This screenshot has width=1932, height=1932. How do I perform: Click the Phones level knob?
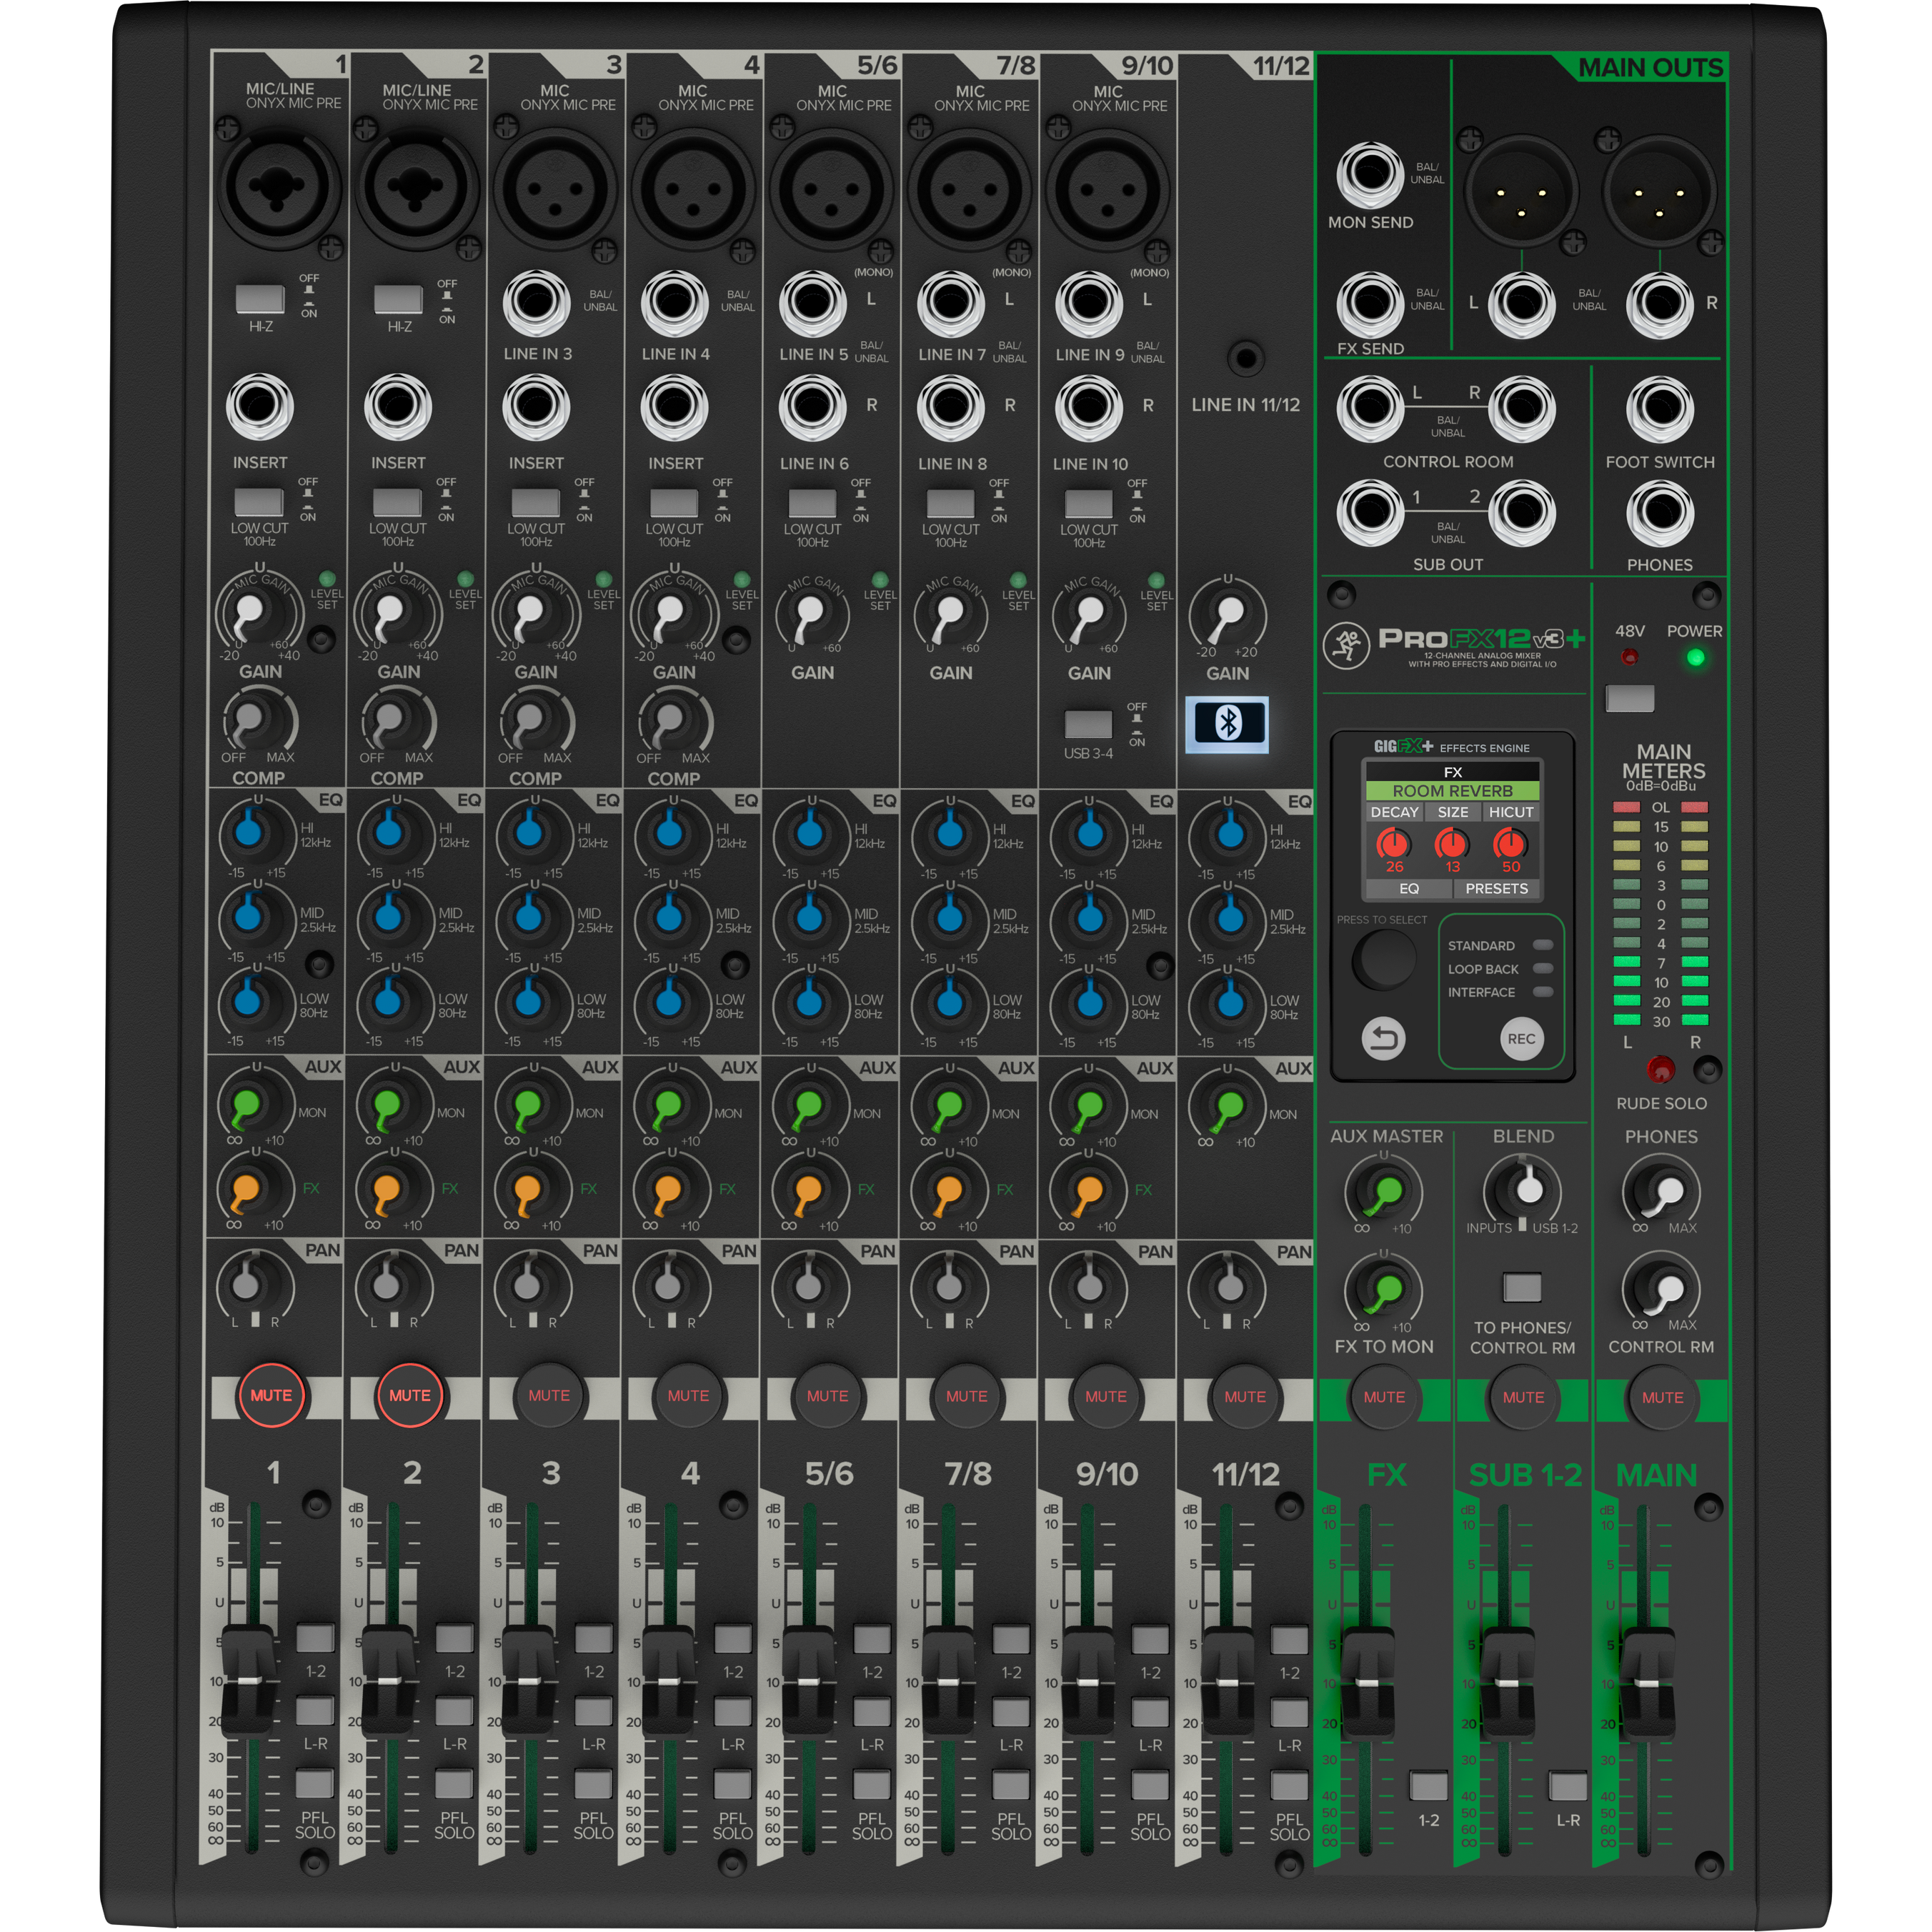point(1665,1193)
